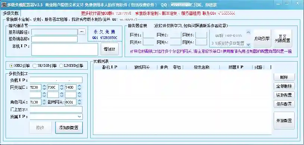Click the 读取配置 button

click(284, 95)
